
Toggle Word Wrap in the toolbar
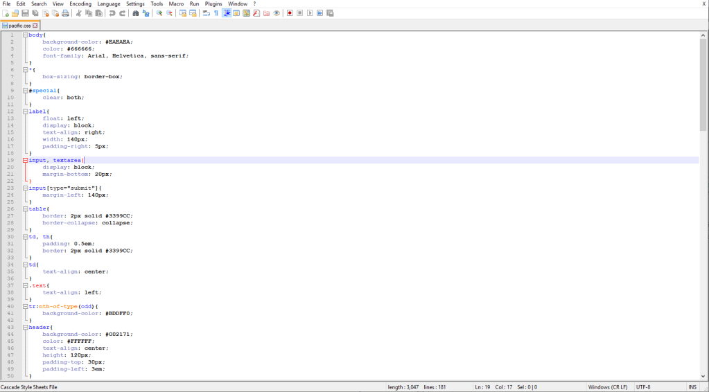point(207,13)
